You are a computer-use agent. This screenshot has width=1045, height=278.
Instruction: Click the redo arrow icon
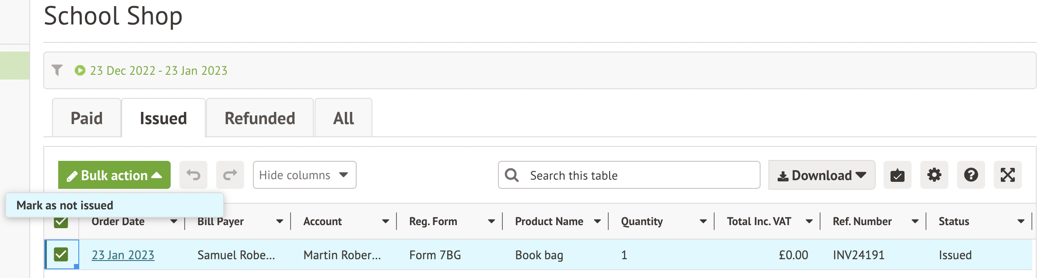click(230, 175)
